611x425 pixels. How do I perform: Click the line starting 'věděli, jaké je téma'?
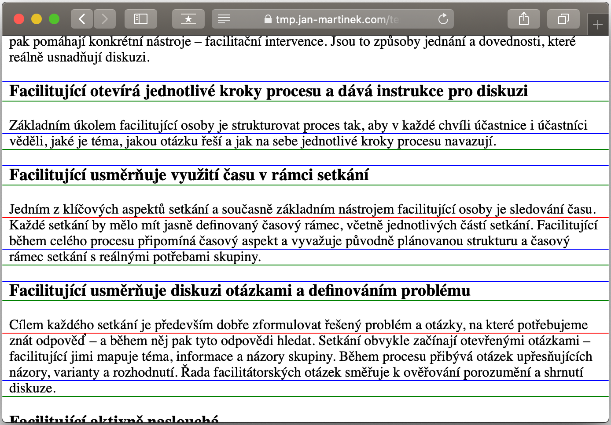(253, 142)
